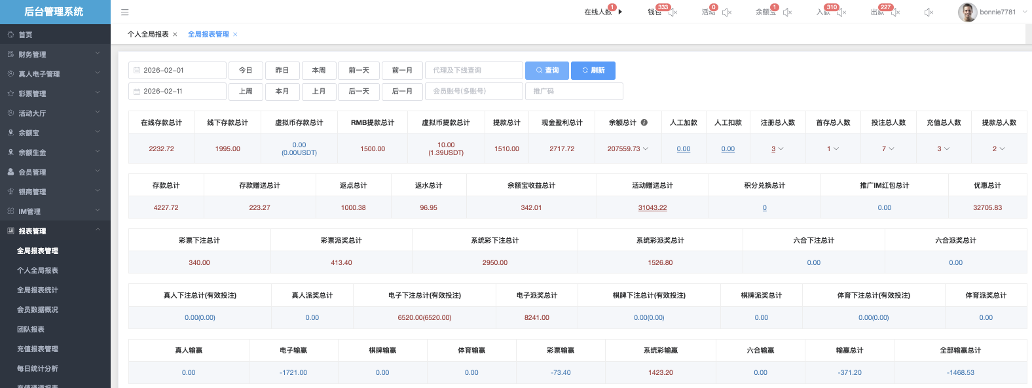Click the 首页 home icon in sidebar
Viewport: 1032px width, 388px height.
point(10,35)
